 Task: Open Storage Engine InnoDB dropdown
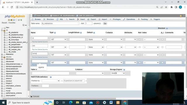tap(118, 73)
